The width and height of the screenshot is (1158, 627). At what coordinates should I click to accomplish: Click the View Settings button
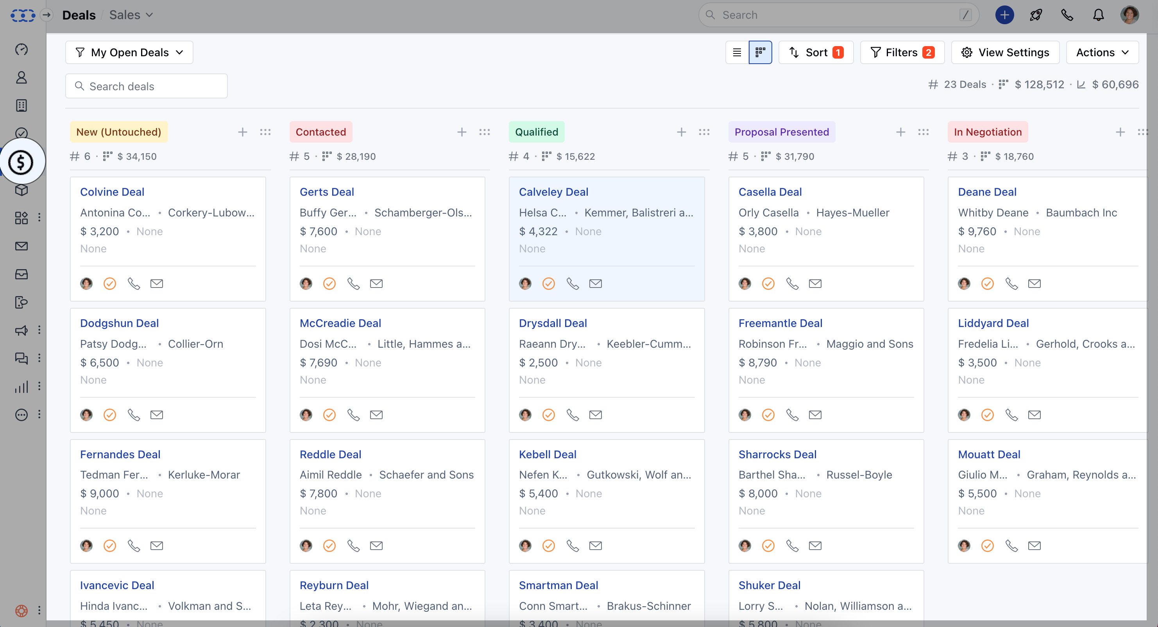[x=1005, y=53]
